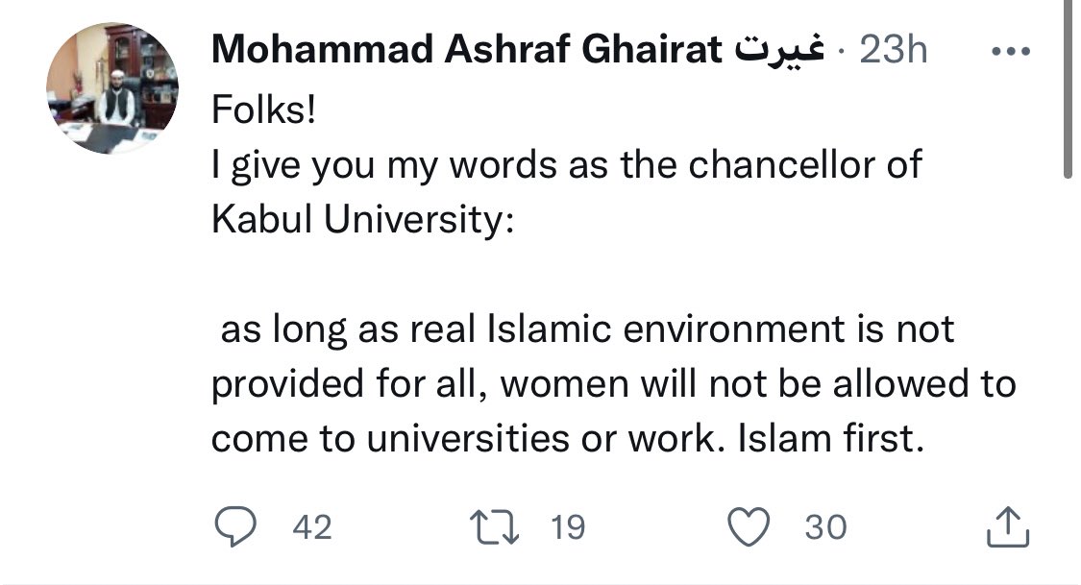The width and height of the screenshot is (1081, 585).
Task: Open the three-dot more options menu
Action: 1009,51
